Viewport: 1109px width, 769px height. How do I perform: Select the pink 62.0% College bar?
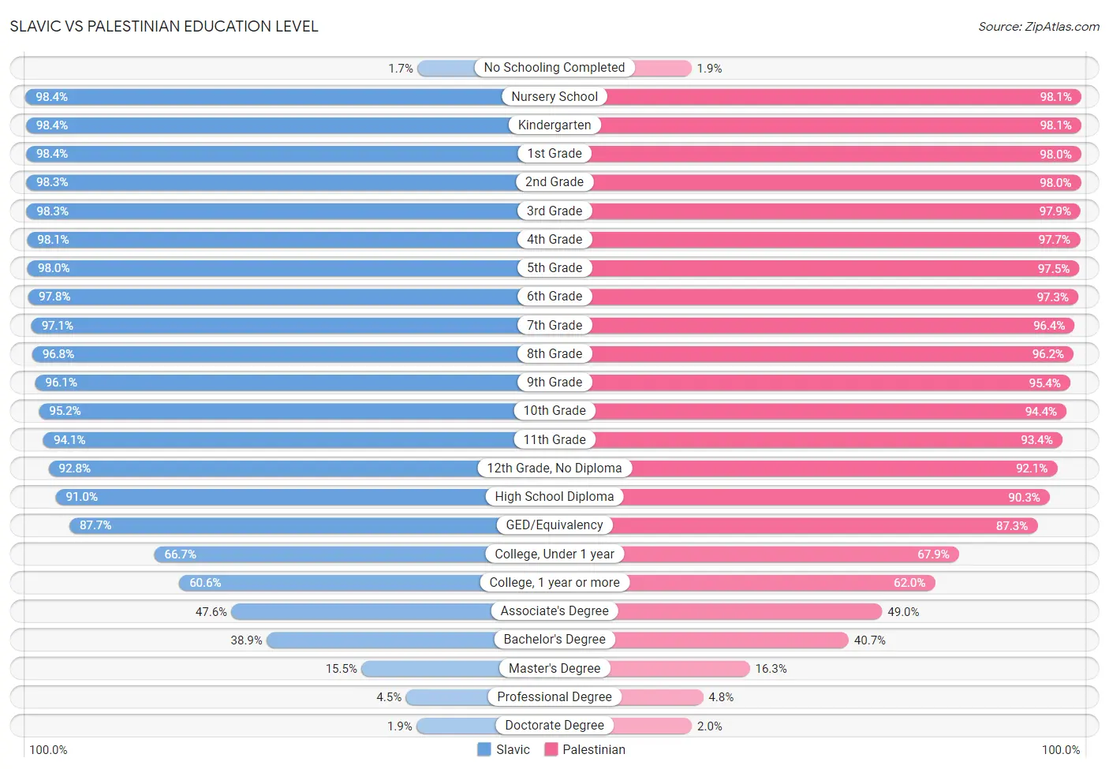(x=745, y=583)
